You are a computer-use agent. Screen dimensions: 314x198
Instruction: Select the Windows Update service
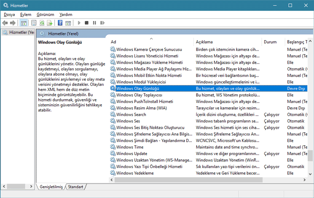click(x=132, y=154)
